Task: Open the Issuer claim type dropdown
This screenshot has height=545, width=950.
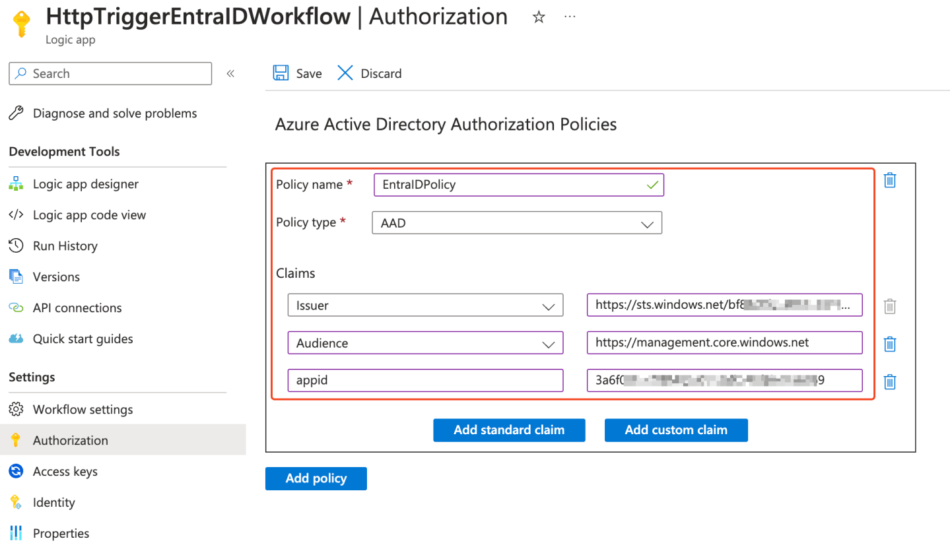Action: pos(425,305)
